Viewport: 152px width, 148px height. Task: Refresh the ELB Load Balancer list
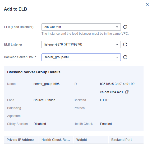click(x=125, y=27)
